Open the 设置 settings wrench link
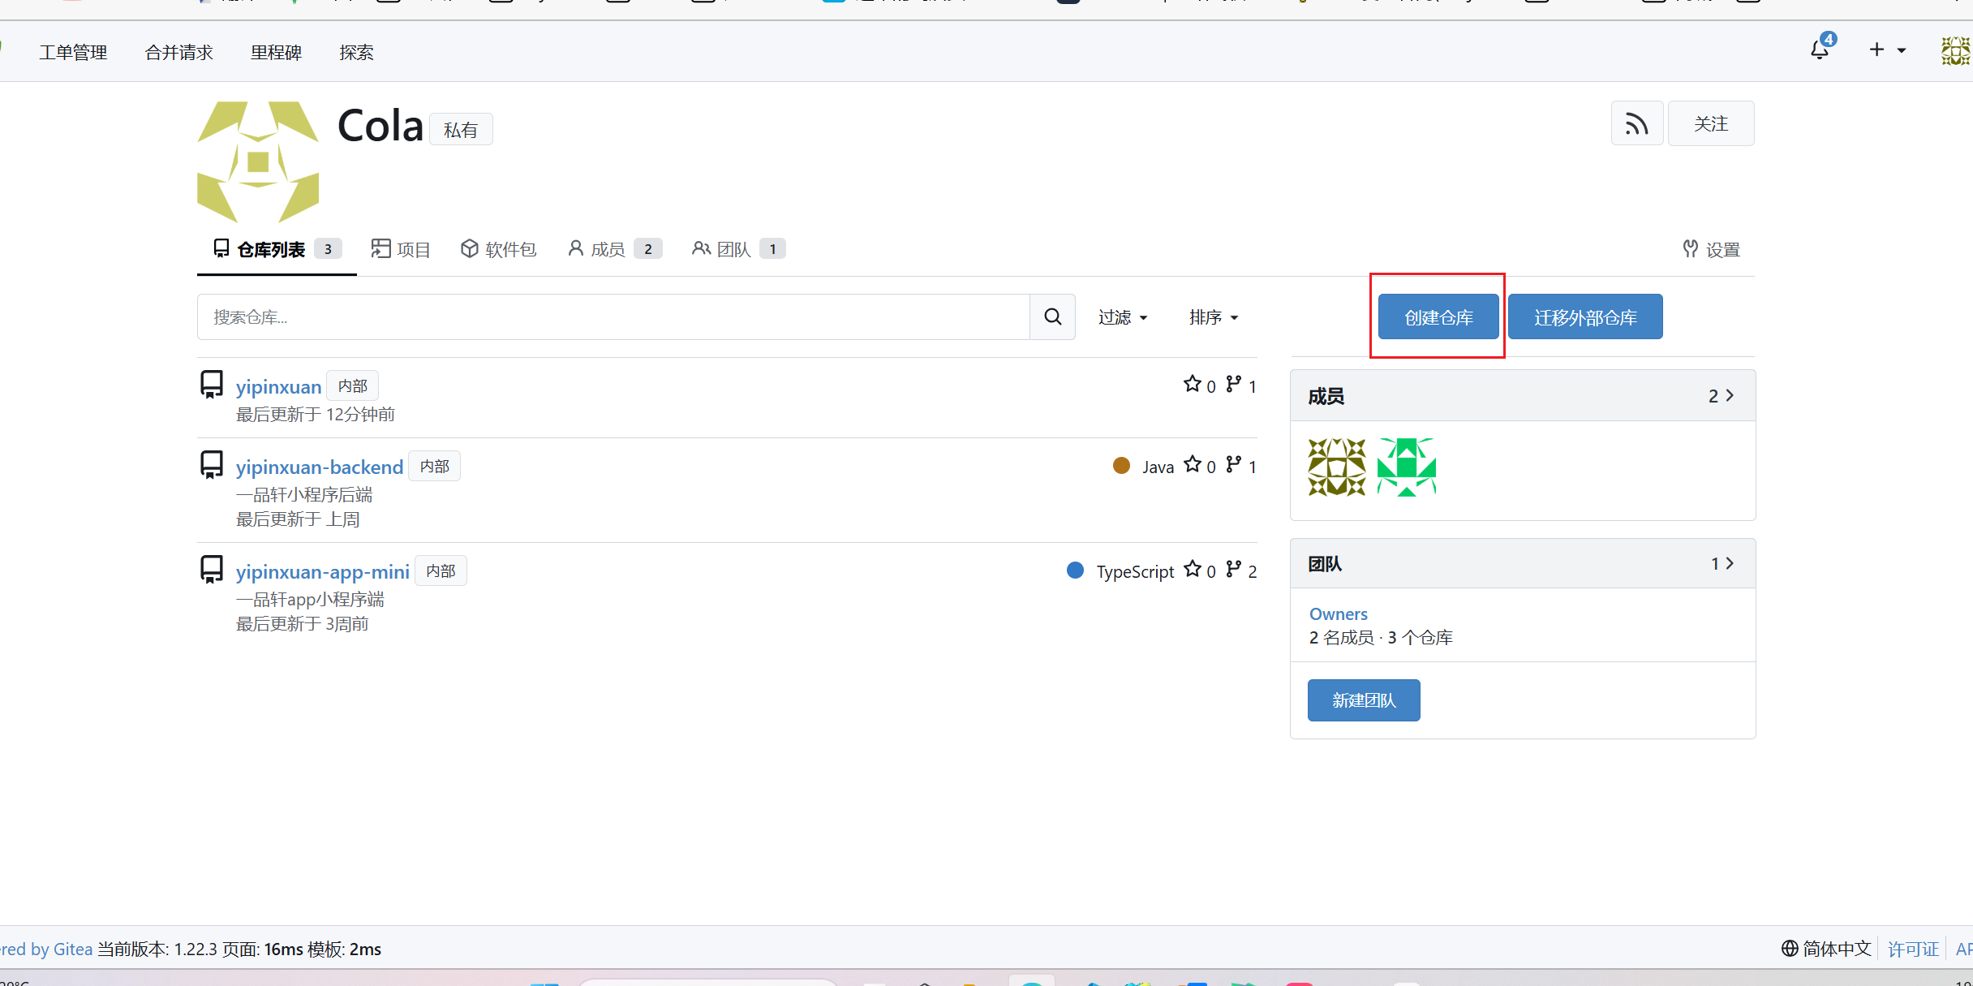Viewport: 1973px width, 986px height. (1712, 250)
